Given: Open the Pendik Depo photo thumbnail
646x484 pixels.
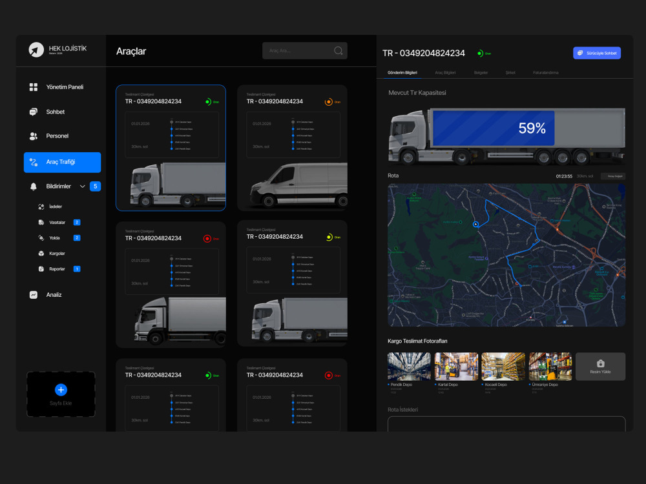Looking at the screenshot, I should (x=409, y=367).
